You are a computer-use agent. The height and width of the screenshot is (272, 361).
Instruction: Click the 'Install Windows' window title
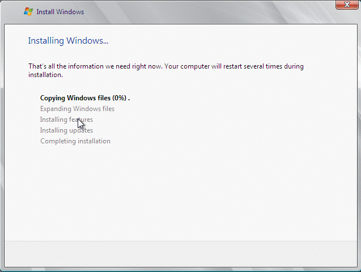click(x=60, y=12)
